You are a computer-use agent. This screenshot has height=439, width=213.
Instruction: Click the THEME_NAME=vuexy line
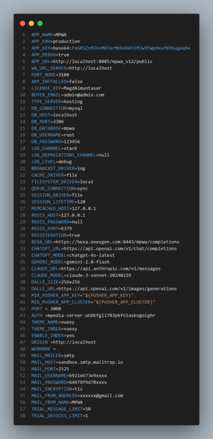[x=53, y=323]
